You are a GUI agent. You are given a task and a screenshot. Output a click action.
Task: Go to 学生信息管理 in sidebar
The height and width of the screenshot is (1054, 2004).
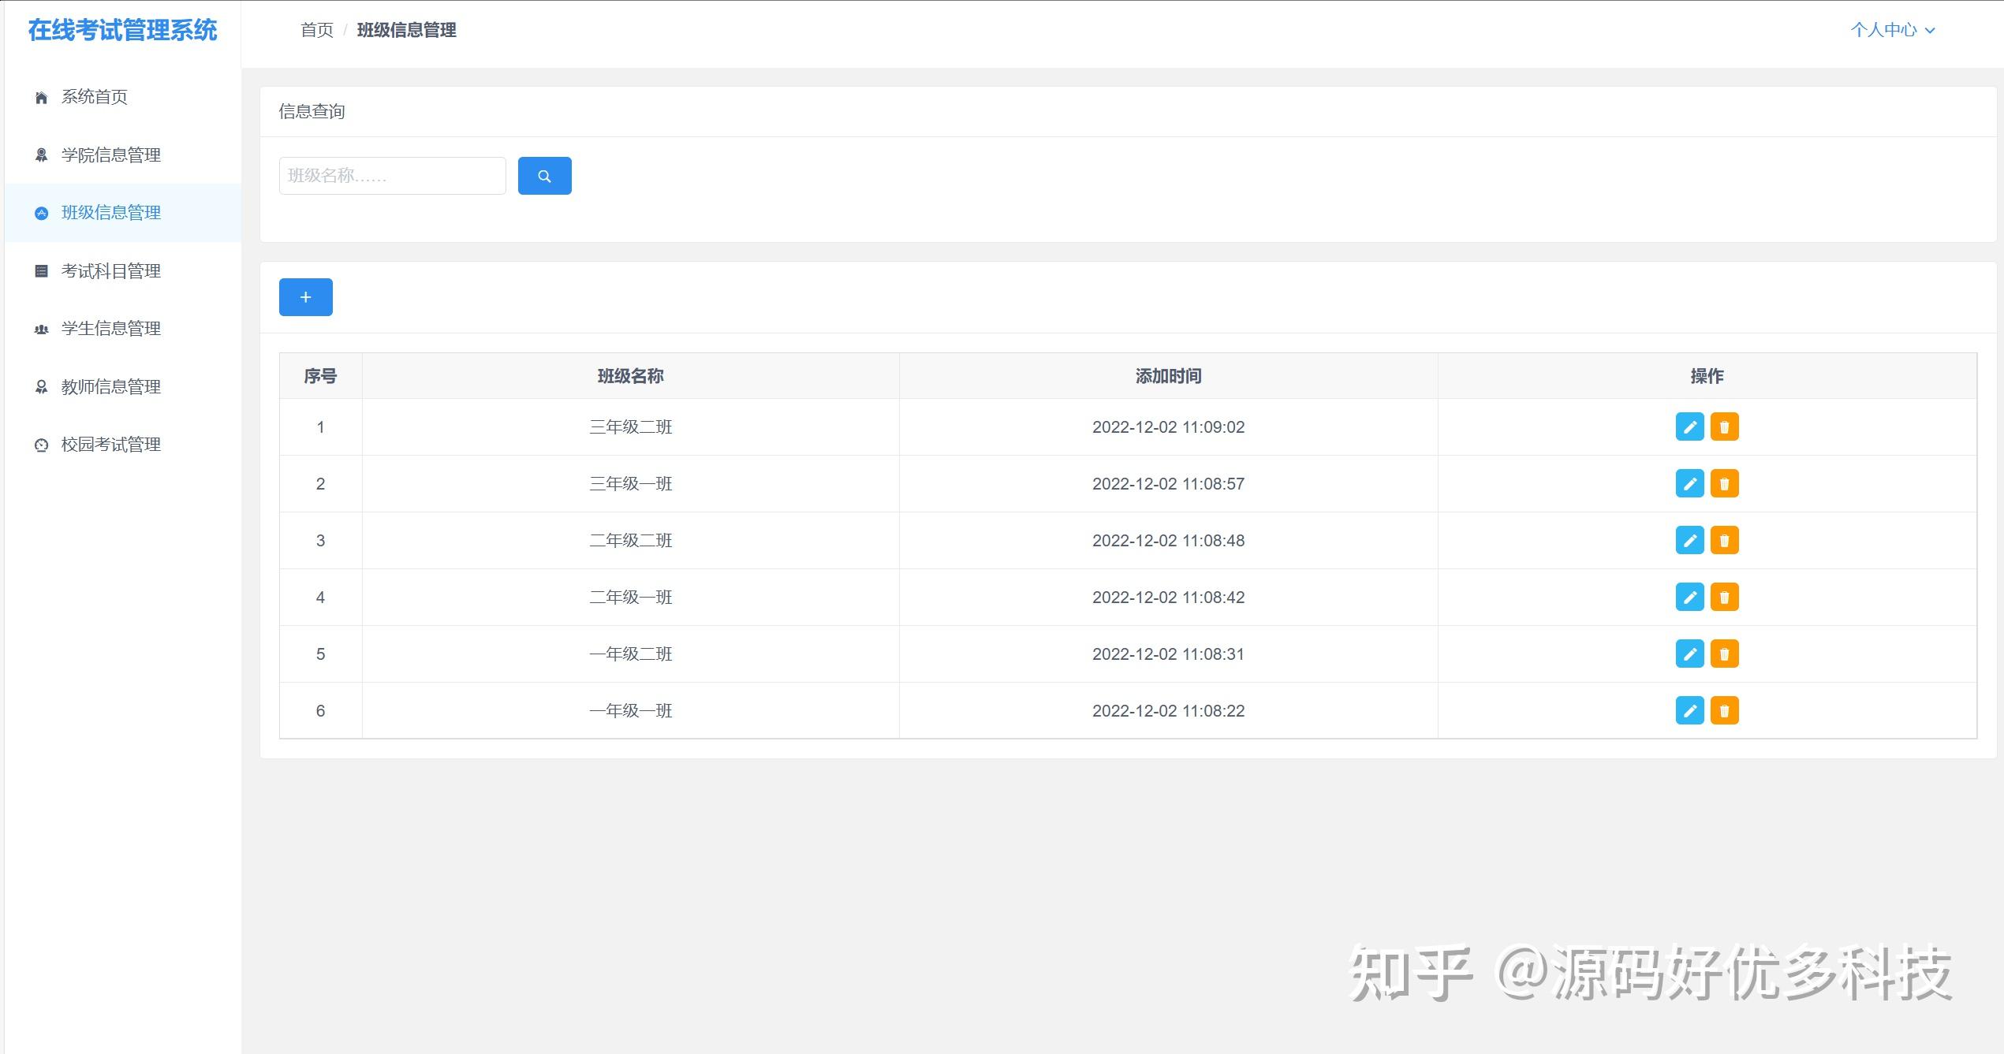tap(111, 329)
